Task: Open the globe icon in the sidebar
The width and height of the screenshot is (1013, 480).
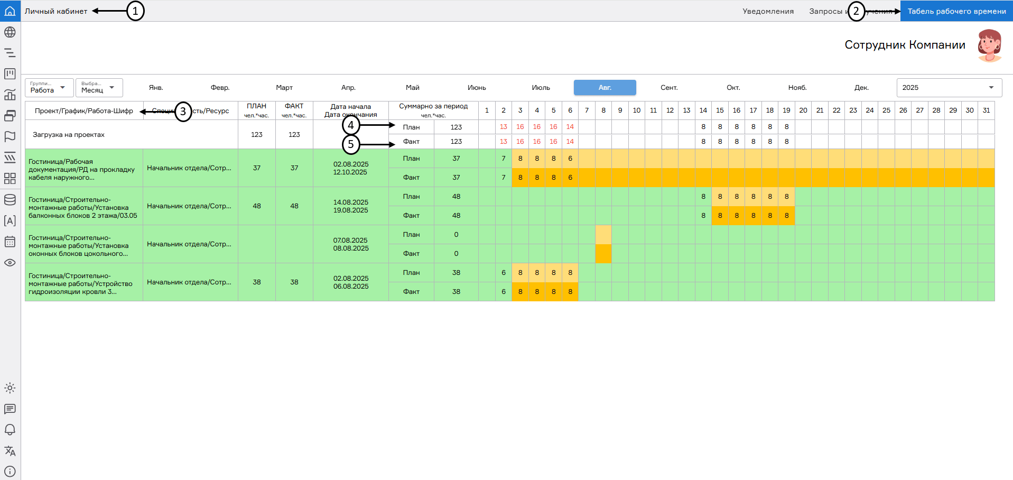Action: tap(10, 32)
